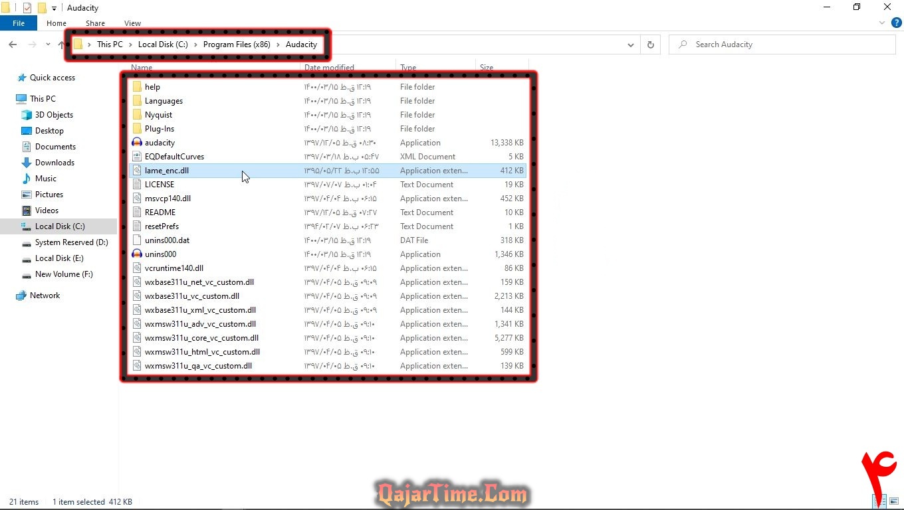Viewport: 904px width, 510px height.
Task: Switch to large thumbnails view in the status bar
Action: pos(894,501)
